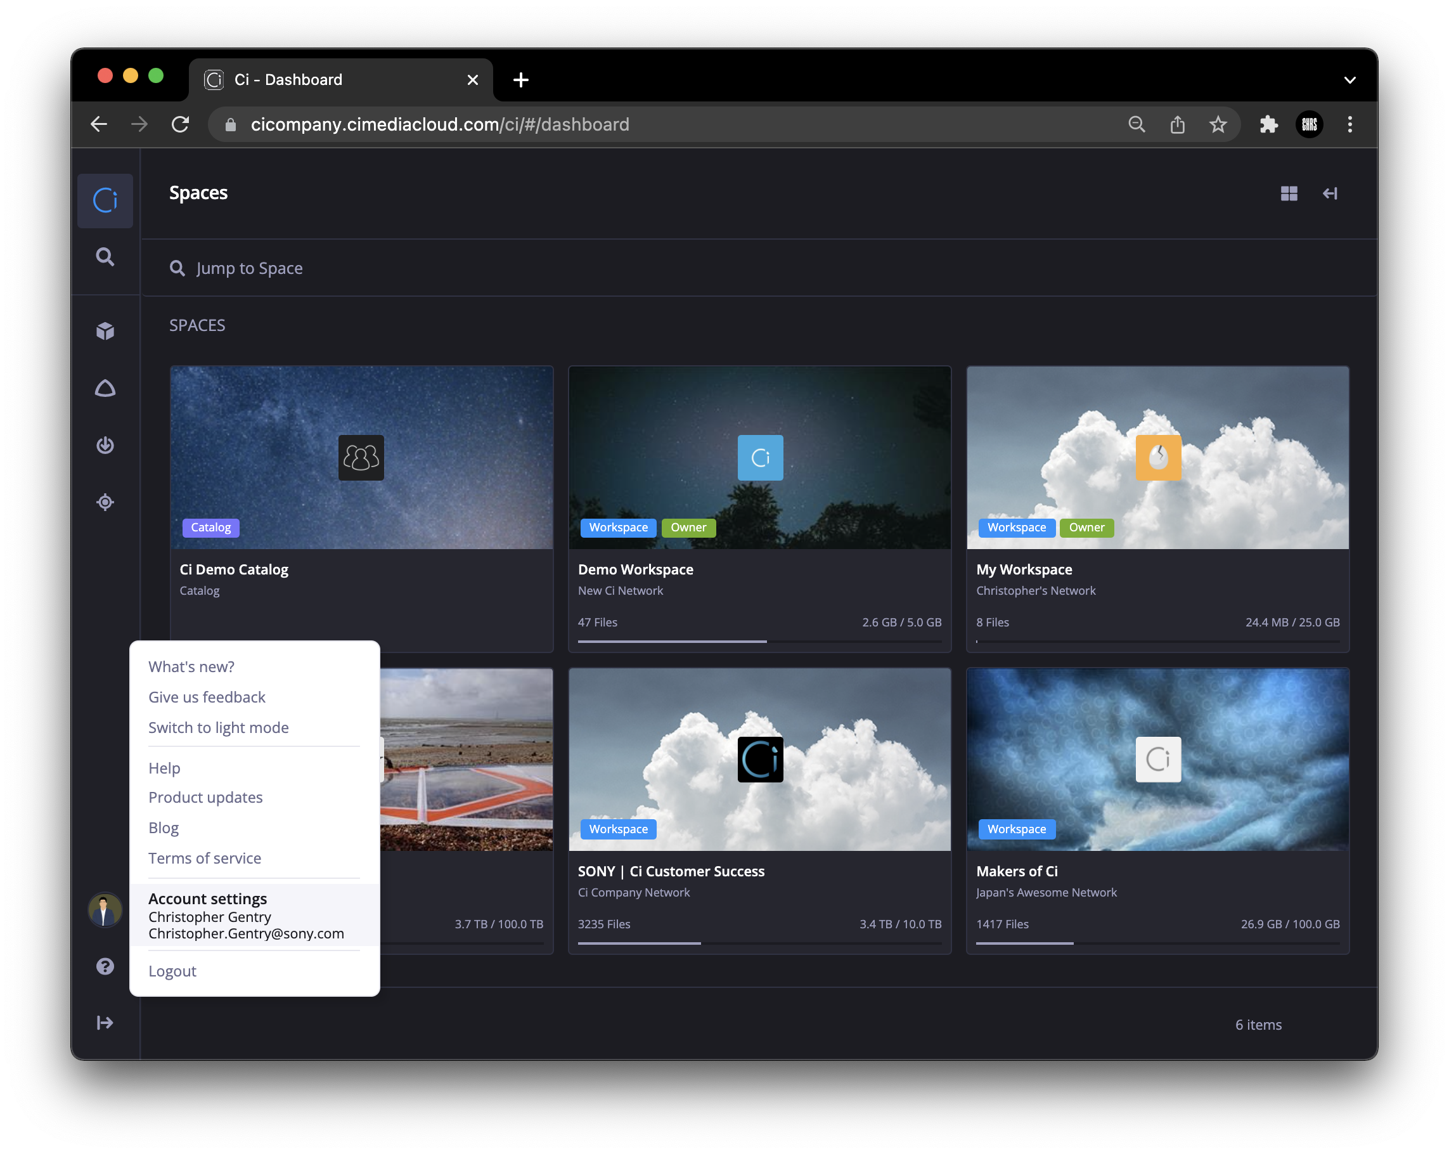
Task: Open the target crosshair sidebar icon
Action: 105,502
